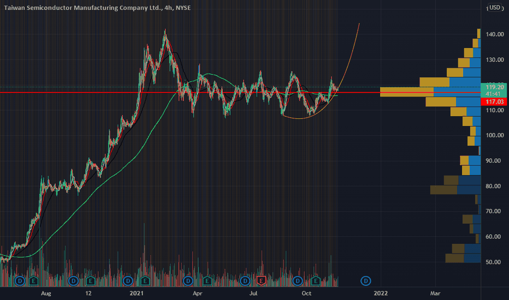Click the Apr label on time axis
This screenshot has height=300, width=509.
coord(197,293)
